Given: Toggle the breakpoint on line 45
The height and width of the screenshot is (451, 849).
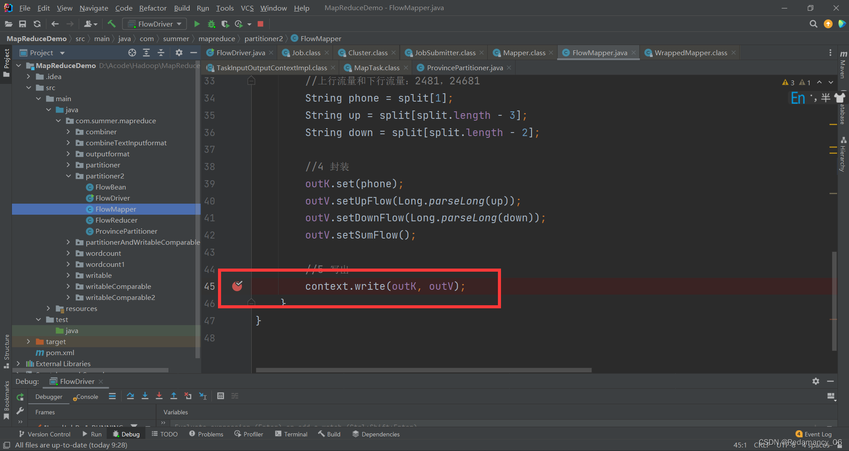Looking at the screenshot, I should coord(237,286).
